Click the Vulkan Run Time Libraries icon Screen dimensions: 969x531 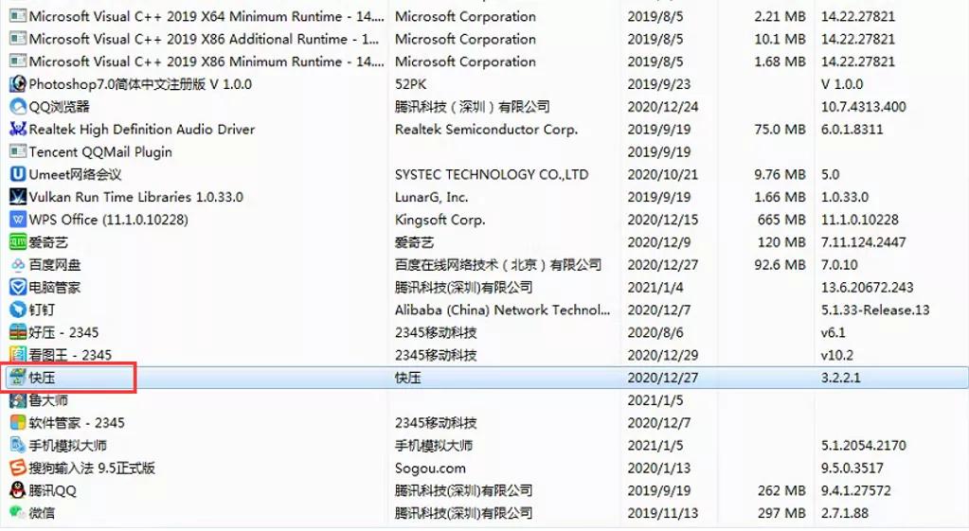19,197
